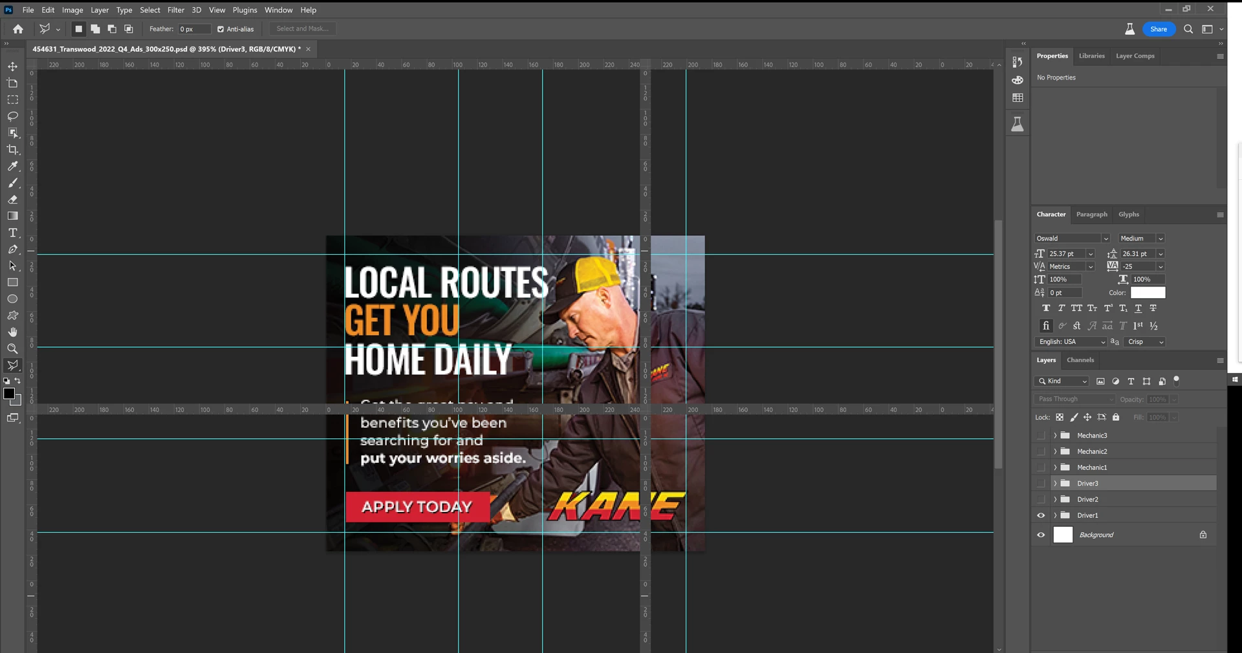Select the Gradient tool
1242x653 pixels.
point(12,216)
